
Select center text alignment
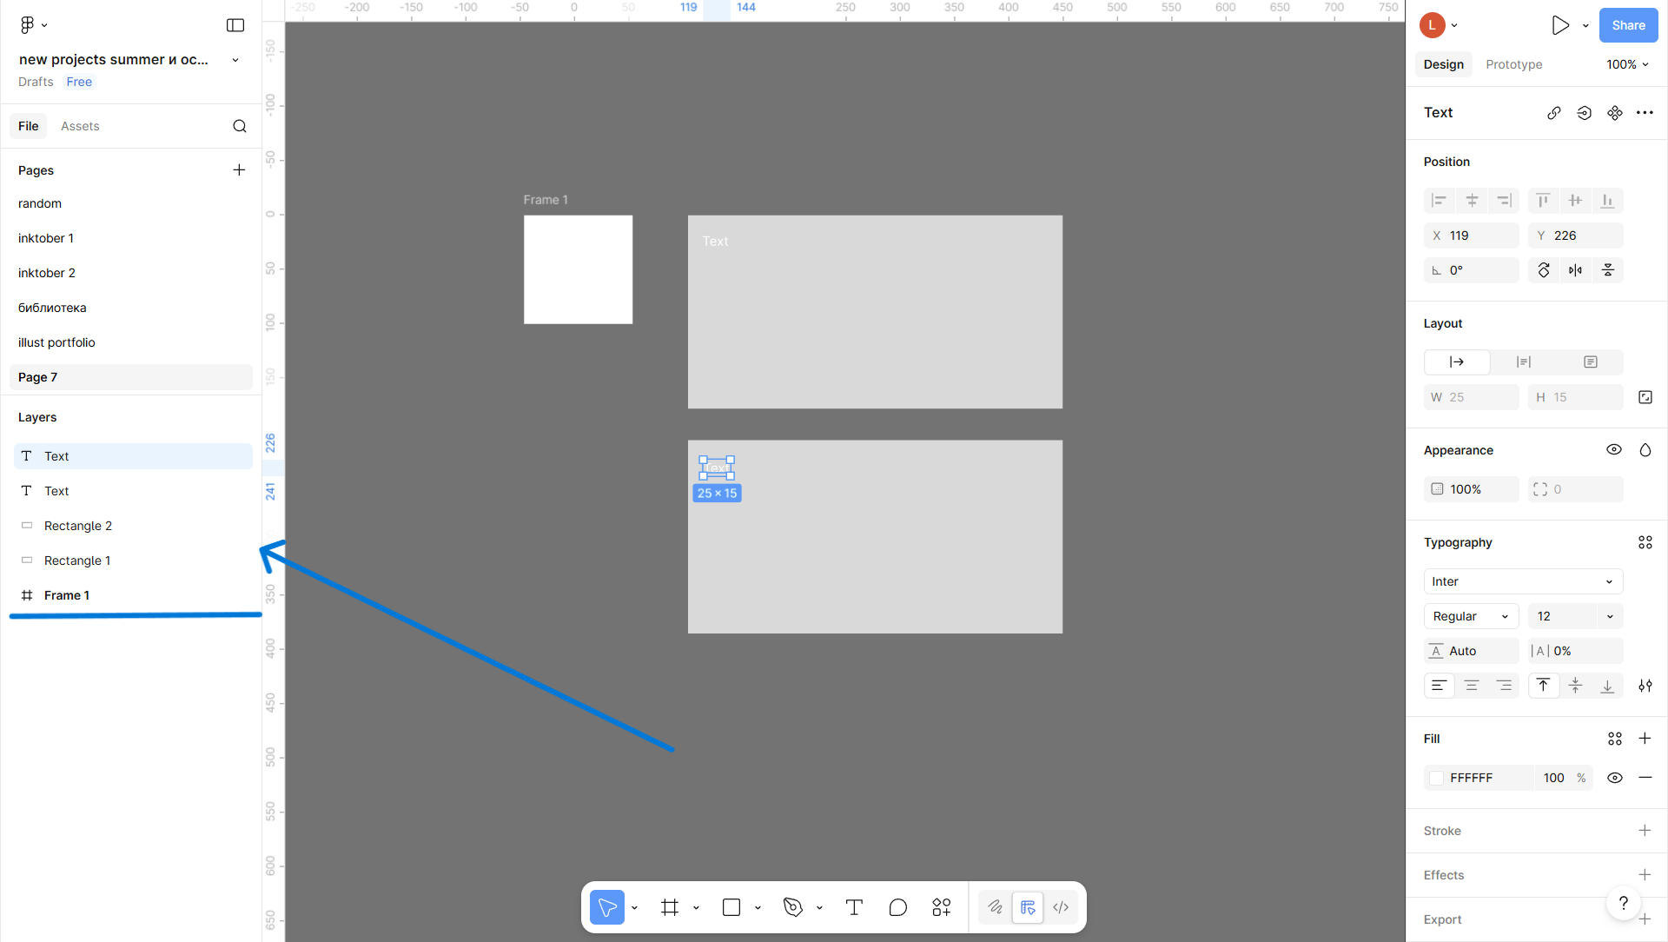[1471, 686]
